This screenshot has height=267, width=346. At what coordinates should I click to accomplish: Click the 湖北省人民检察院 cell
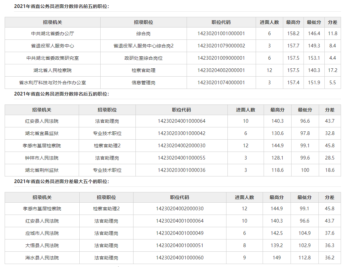[x=52, y=70]
